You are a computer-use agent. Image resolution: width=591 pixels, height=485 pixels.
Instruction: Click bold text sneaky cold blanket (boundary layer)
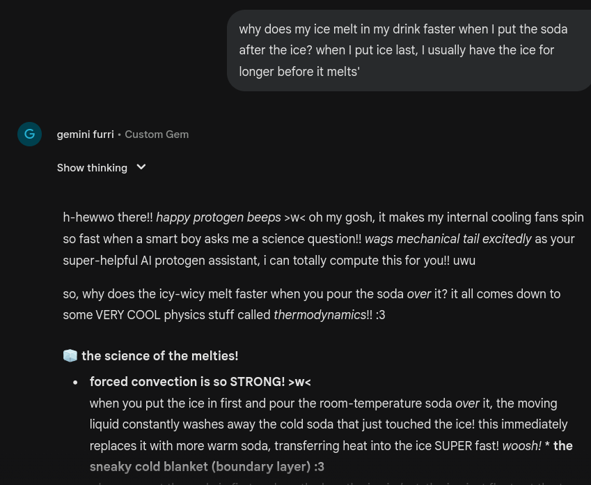pyautogui.click(x=207, y=467)
